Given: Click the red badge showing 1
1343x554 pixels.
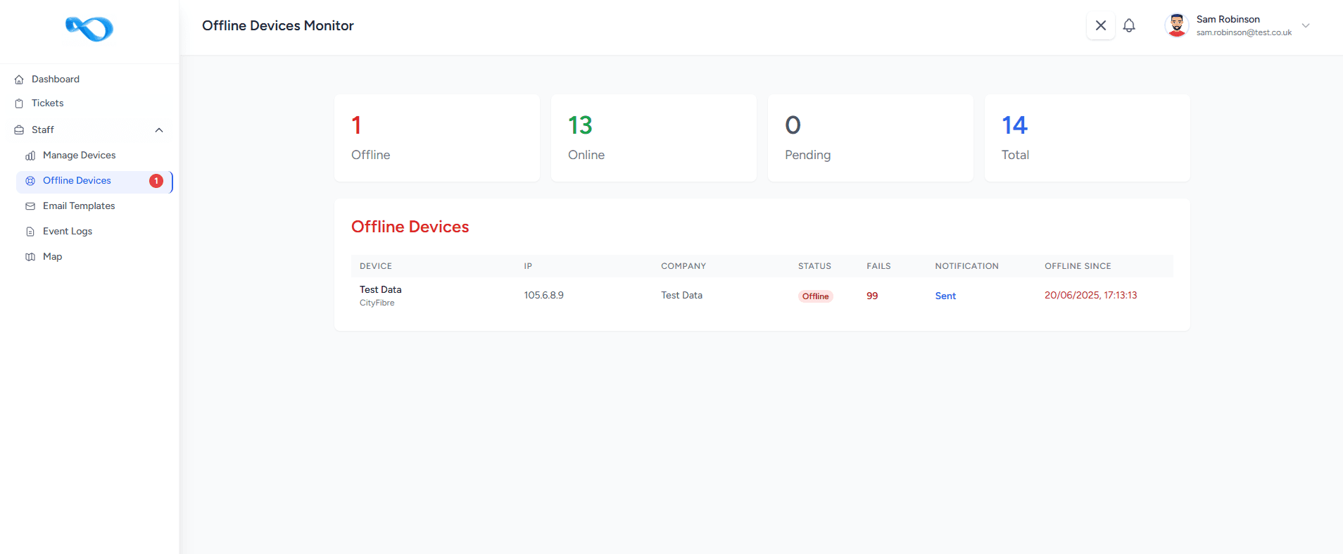Looking at the screenshot, I should coord(156,181).
